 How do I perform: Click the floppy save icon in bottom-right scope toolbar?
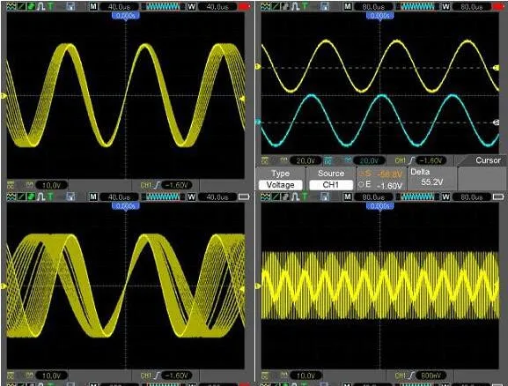pyautogui.click(x=325, y=197)
